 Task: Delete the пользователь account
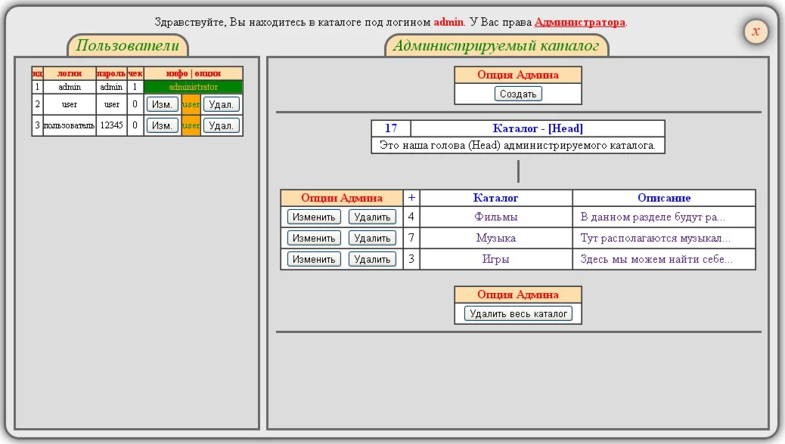[221, 125]
